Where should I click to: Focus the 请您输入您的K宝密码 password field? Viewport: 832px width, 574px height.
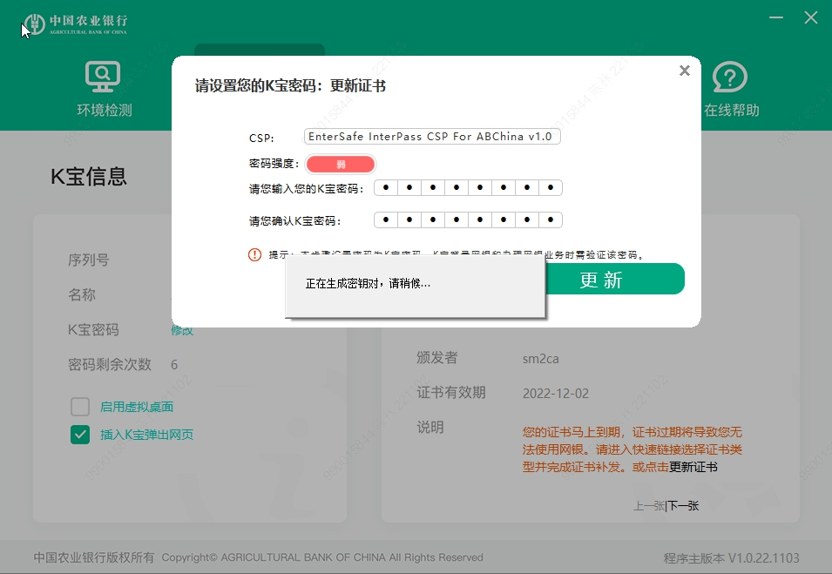click(x=468, y=188)
